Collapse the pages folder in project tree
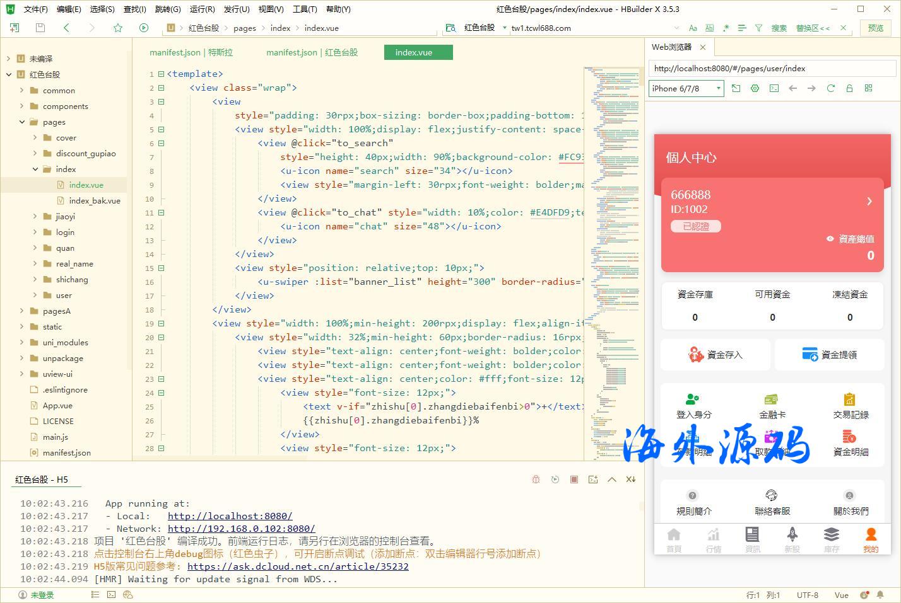The height and width of the screenshot is (603, 901). coord(22,122)
